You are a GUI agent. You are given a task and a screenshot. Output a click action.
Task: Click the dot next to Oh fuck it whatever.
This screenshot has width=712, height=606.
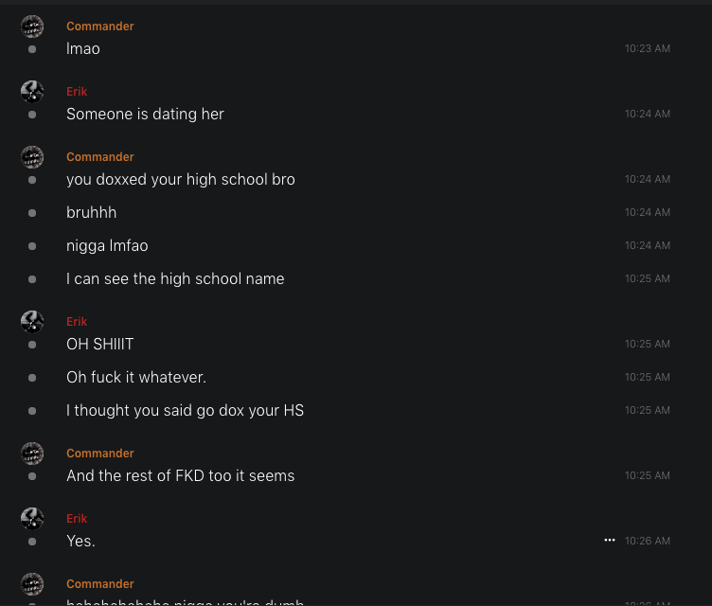click(32, 378)
